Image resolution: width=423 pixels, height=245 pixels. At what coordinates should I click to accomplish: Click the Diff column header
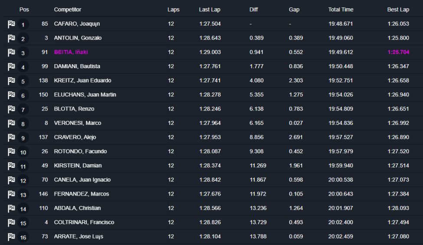click(x=254, y=10)
